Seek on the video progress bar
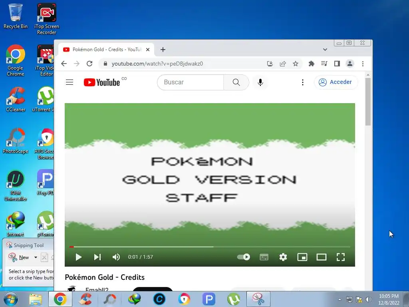The height and width of the screenshot is (307, 409). 210,247
